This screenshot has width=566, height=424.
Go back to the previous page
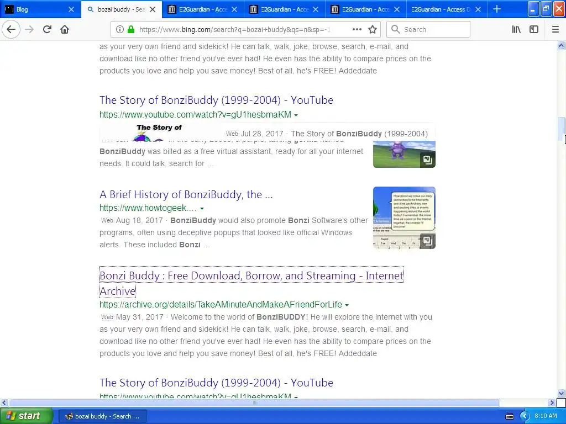(x=11, y=30)
